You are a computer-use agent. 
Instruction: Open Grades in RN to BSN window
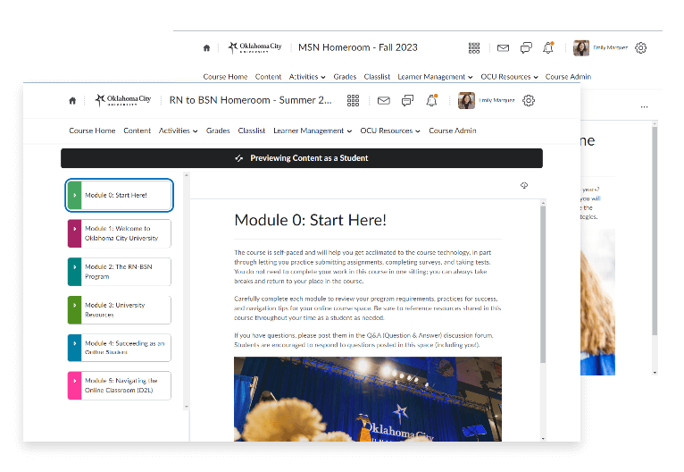218,131
